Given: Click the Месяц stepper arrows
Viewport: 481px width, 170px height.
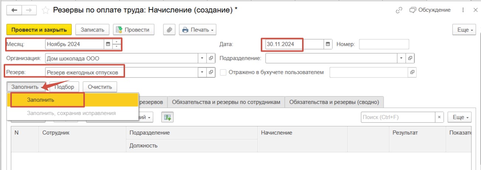Looking at the screenshot, I should 117,44.
